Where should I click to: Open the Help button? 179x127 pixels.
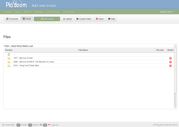coord(111,19)
